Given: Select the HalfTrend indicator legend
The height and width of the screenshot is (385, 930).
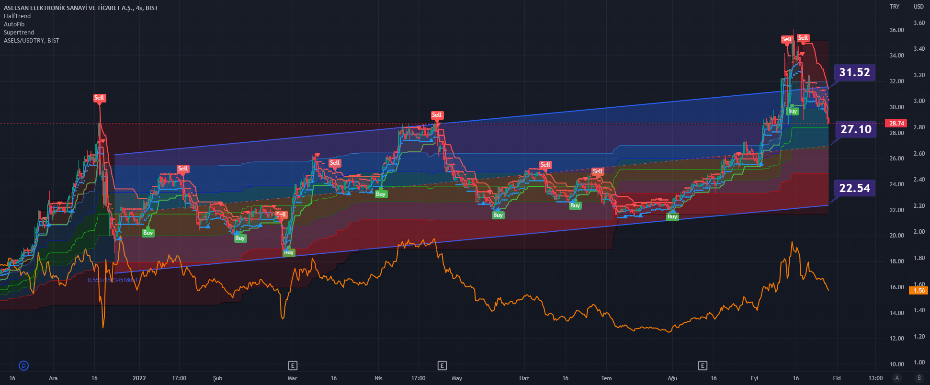Looking at the screenshot, I should [17, 16].
